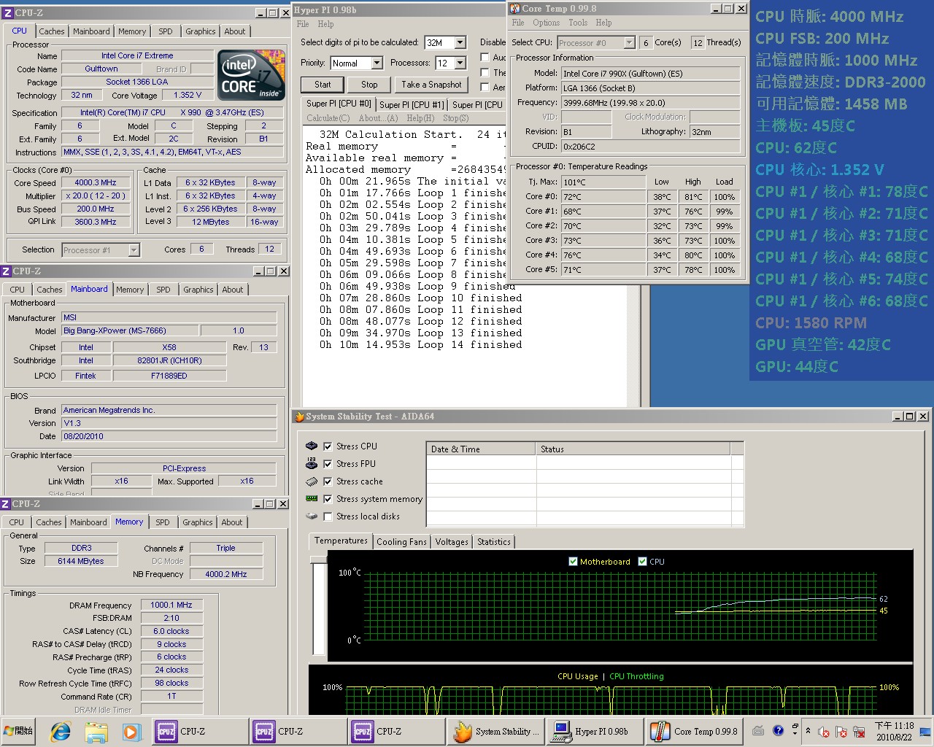Click the 'Loop 14 finished' line in Super PI
Image resolution: width=934 pixels, height=747 pixels.
pos(421,345)
